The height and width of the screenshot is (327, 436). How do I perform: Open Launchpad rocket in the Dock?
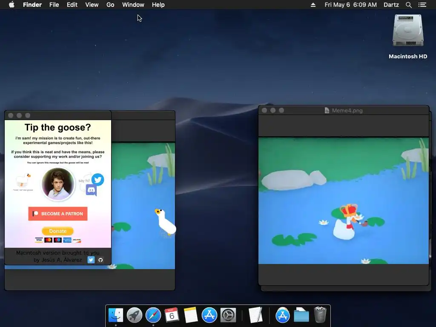(x=134, y=316)
